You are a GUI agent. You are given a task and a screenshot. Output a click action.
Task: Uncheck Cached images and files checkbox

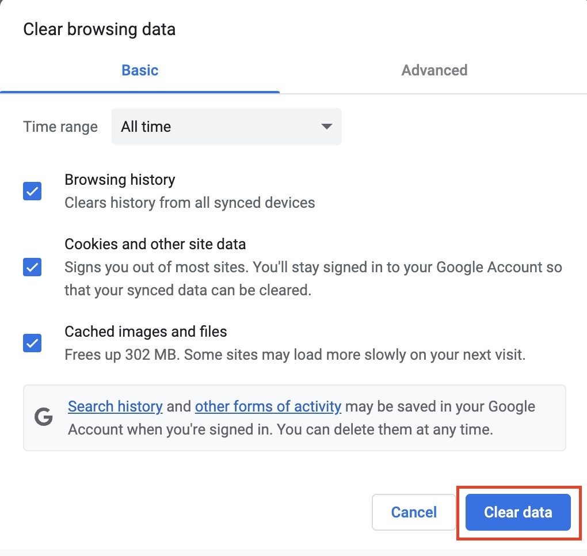pyautogui.click(x=32, y=343)
